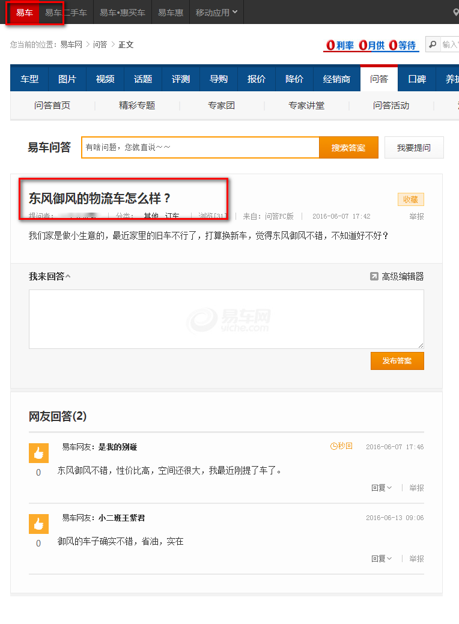
Task: Expand 回复 under 是我的别碰's answer
Action: [x=381, y=488]
